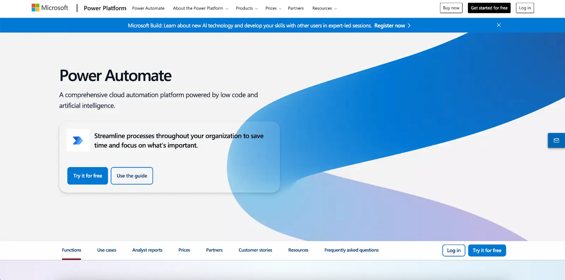
Task: Click the Use the guide button
Action: pos(132,176)
